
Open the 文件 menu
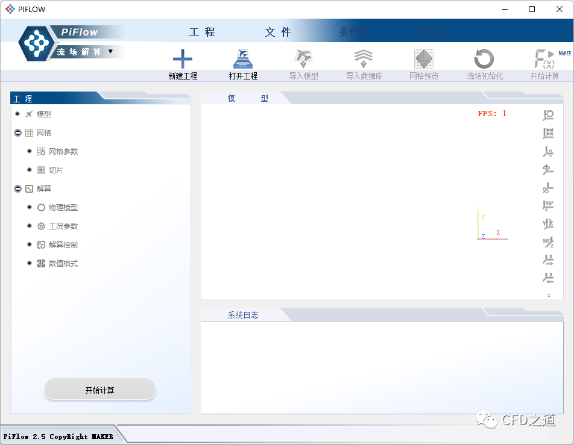(x=278, y=32)
